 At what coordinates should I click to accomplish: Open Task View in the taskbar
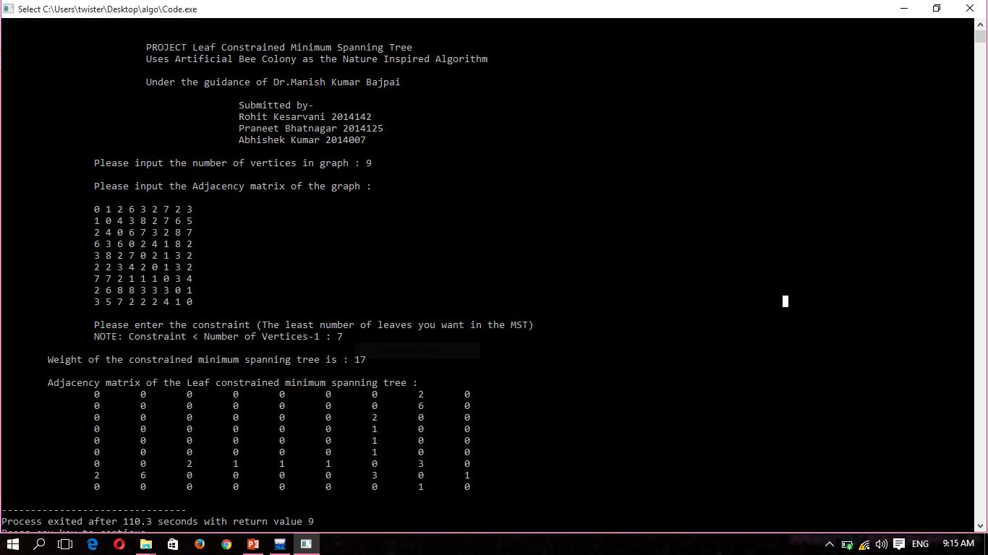click(x=65, y=543)
